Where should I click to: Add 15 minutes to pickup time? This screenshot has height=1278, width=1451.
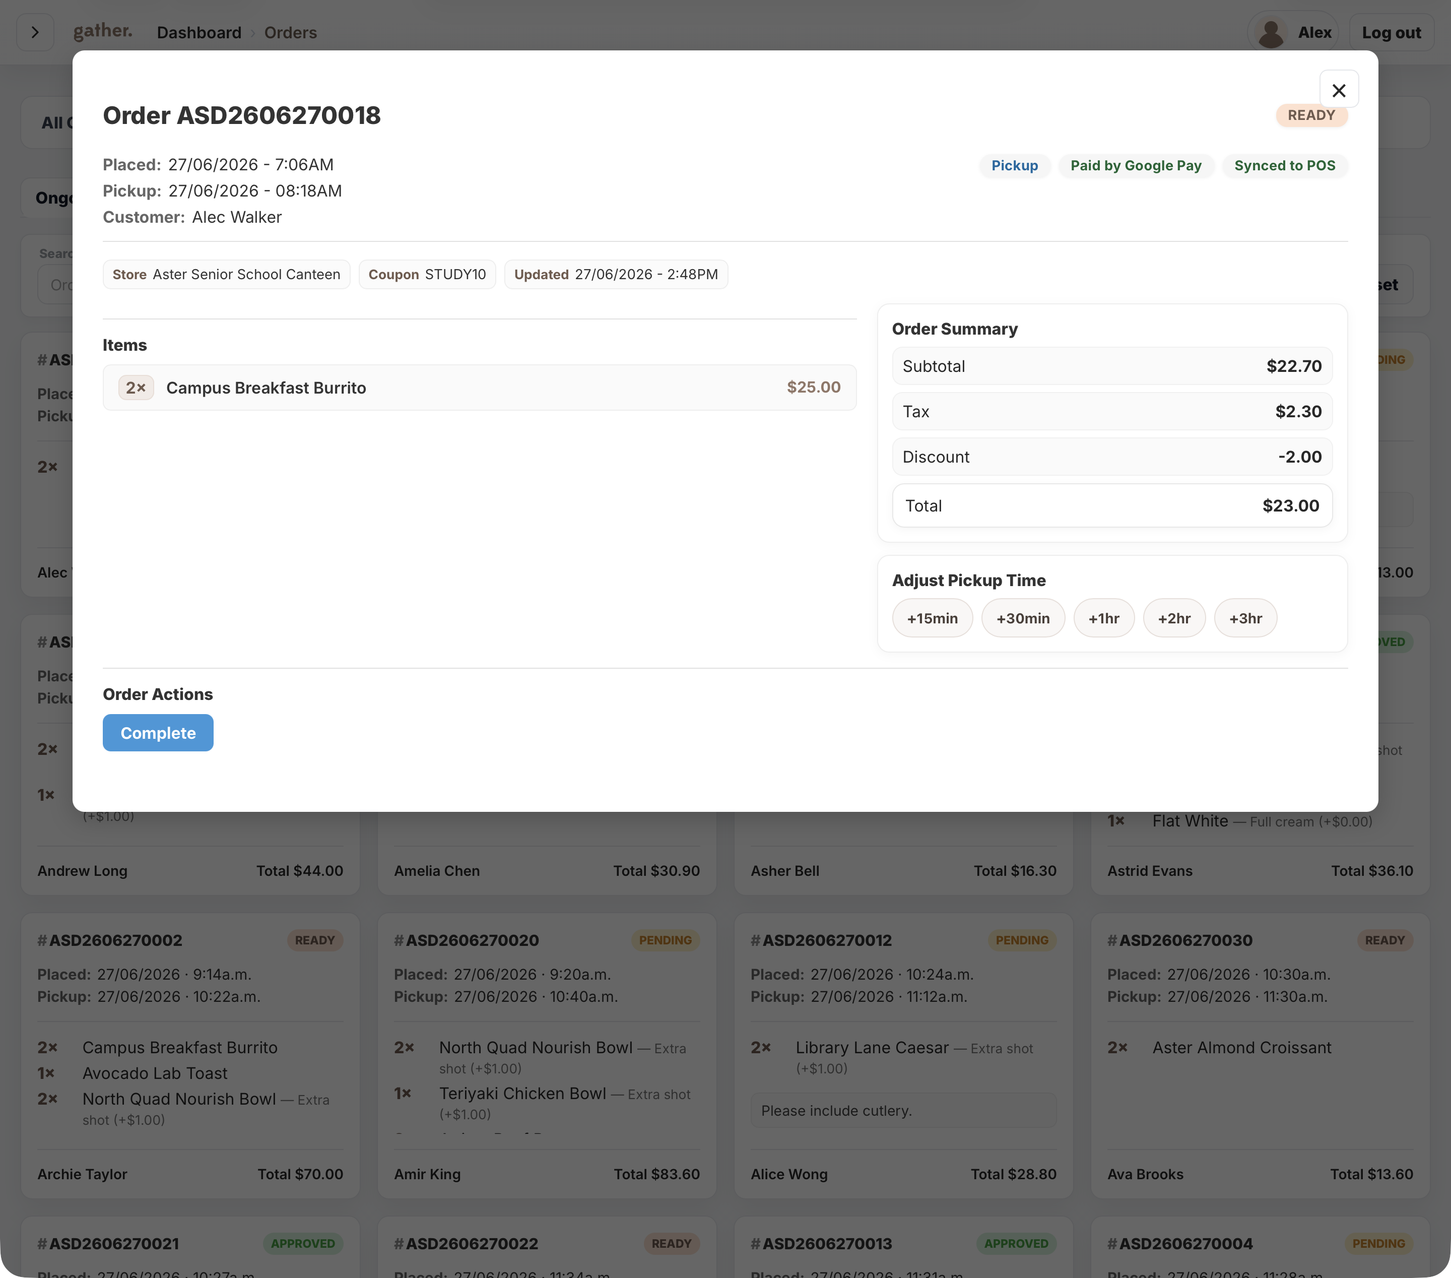932,618
